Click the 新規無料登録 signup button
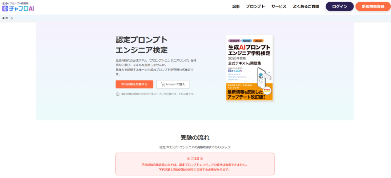The image size is (391, 178). 373,6
